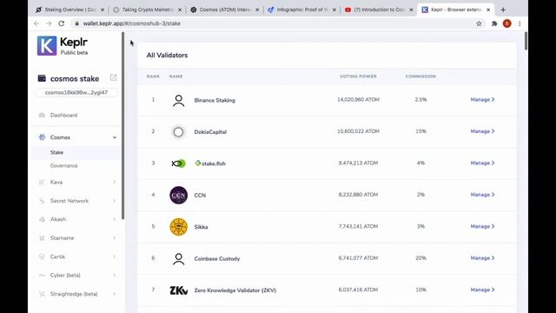Go back in browser history

point(36,23)
